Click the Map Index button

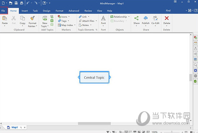coord(66,25)
